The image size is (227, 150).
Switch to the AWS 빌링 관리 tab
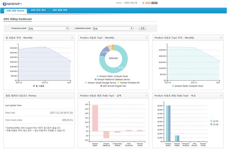(x=60, y=10)
